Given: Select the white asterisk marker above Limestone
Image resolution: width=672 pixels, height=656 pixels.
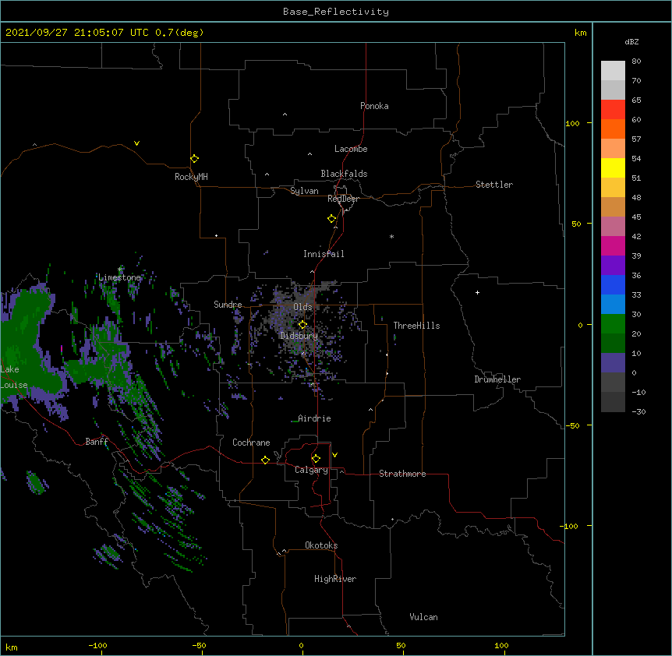Looking at the screenshot, I should tap(120, 269).
